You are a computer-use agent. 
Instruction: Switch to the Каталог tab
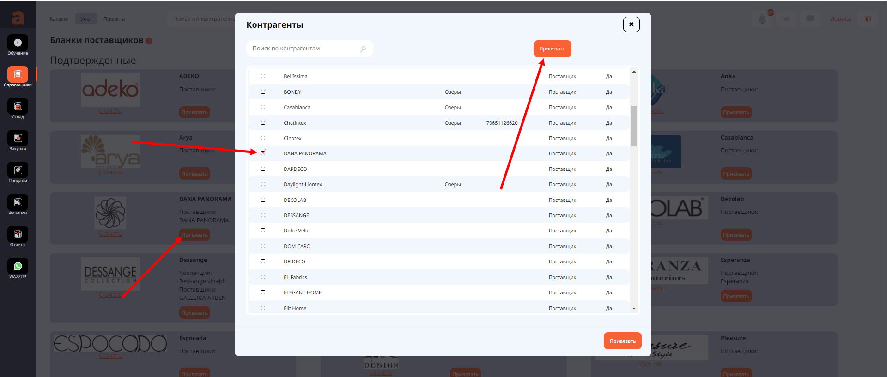pyautogui.click(x=59, y=19)
